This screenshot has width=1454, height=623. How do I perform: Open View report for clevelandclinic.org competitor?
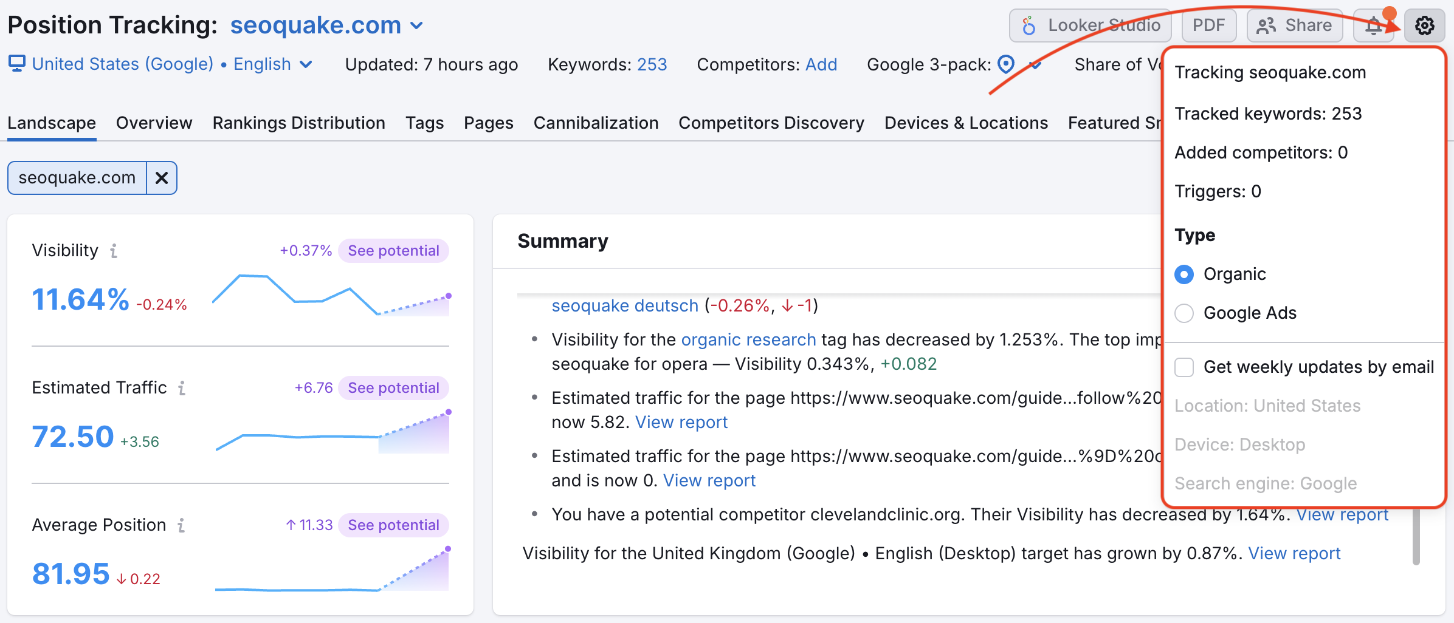tap(1342, 514)
